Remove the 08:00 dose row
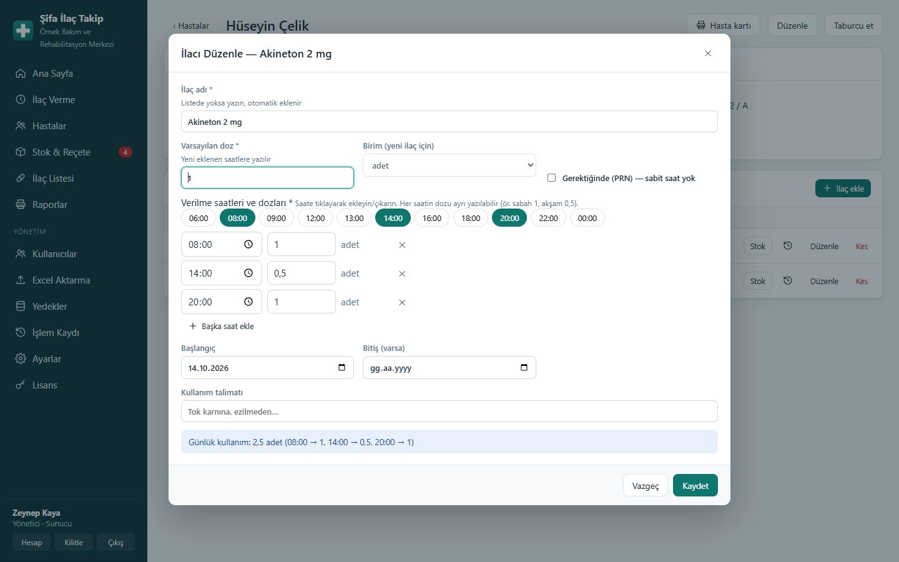899x562 pixels. pyautogui.click(x=402, y=245)
